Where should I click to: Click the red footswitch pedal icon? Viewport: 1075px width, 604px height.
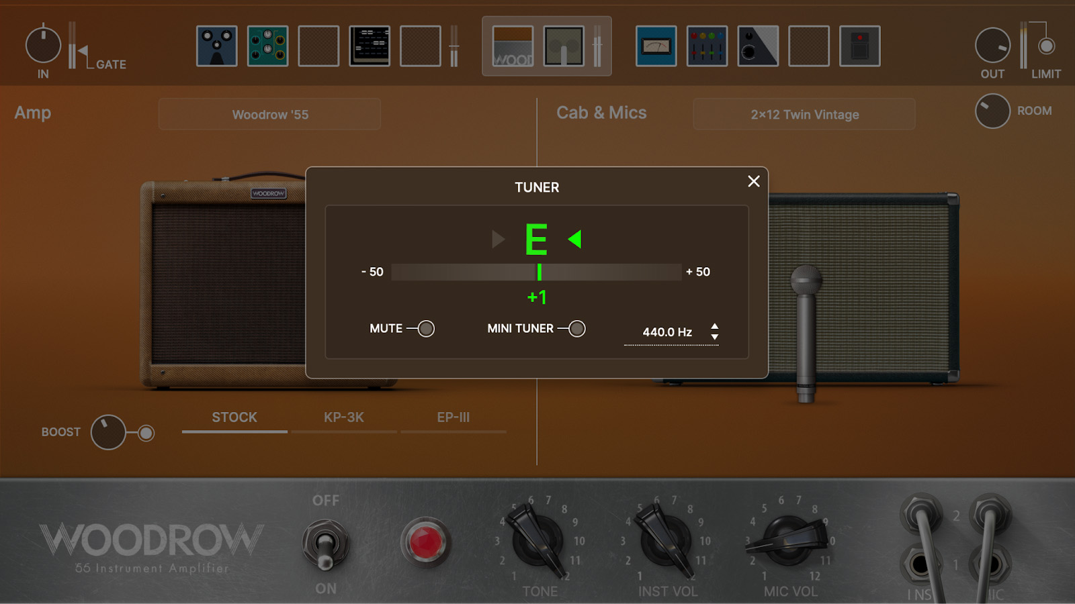click(x=860, y=46)
